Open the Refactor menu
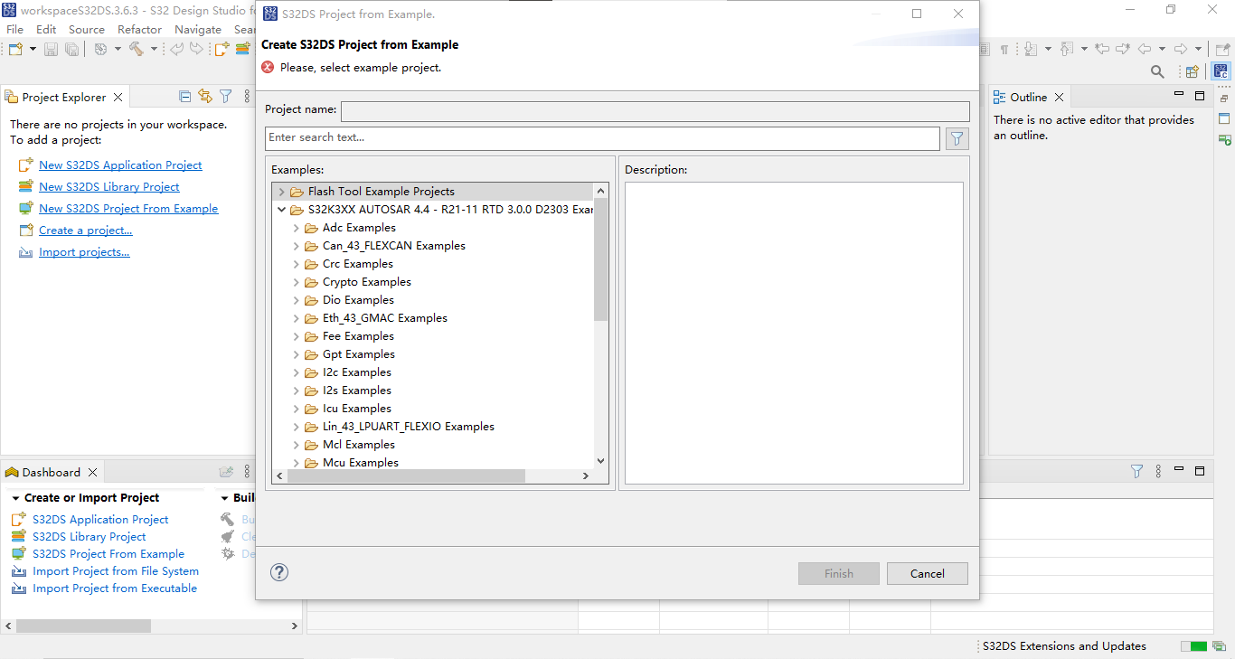 pyautogui.click(x=139, y=29)
